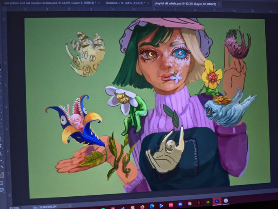
Task: Toggle Quick Mask mode
Action: coord(1,183)
